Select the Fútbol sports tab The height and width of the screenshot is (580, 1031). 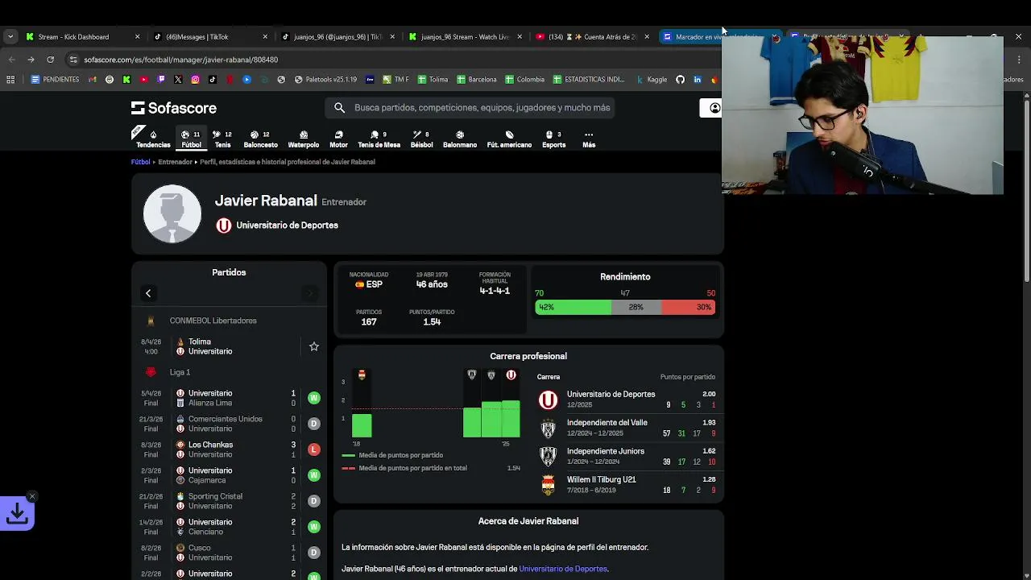(x=191, y=139)
